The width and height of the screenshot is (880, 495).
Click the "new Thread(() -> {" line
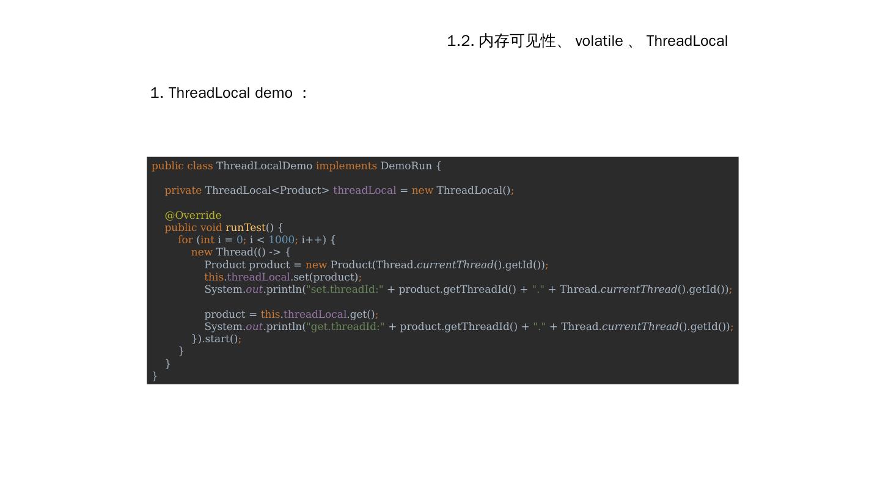(241, 252)
